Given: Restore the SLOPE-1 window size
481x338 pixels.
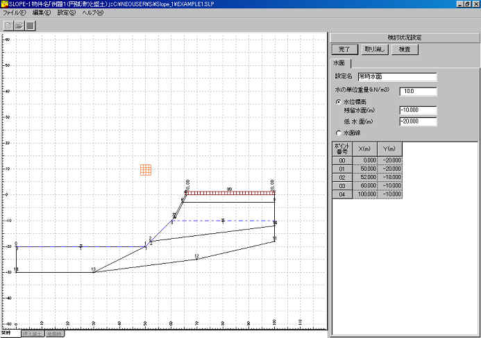Looking at the screenshot, I should [467, 4].
